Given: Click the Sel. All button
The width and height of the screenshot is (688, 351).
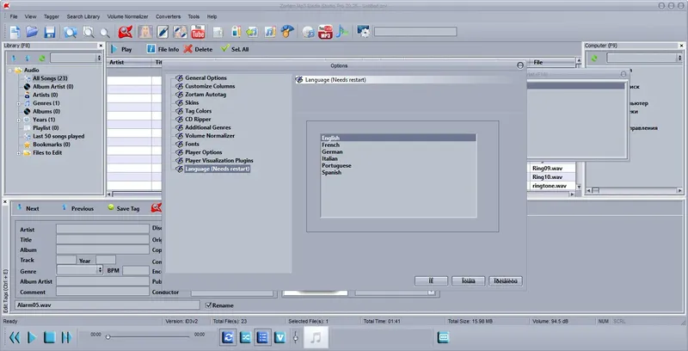Looking at the screenshot, I should [235, 49].
